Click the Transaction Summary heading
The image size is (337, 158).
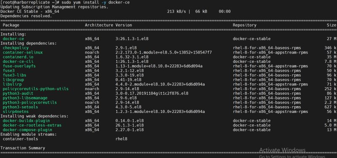23,148
